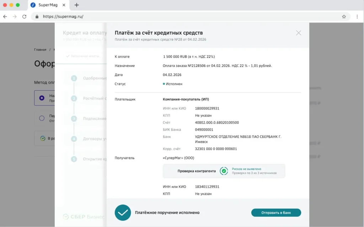This screenshot has height=227, width=364.
Task: Click step 3 circle 'Подписание'
Action: 74,118
